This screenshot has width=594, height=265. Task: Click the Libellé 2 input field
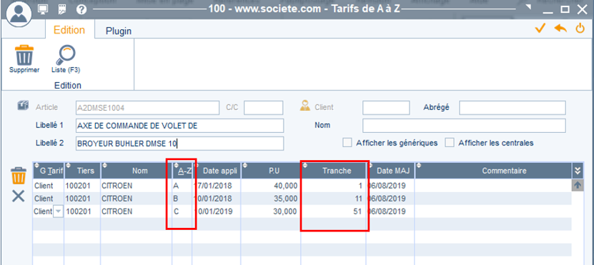pyautogui.click(x=179, y=144)
